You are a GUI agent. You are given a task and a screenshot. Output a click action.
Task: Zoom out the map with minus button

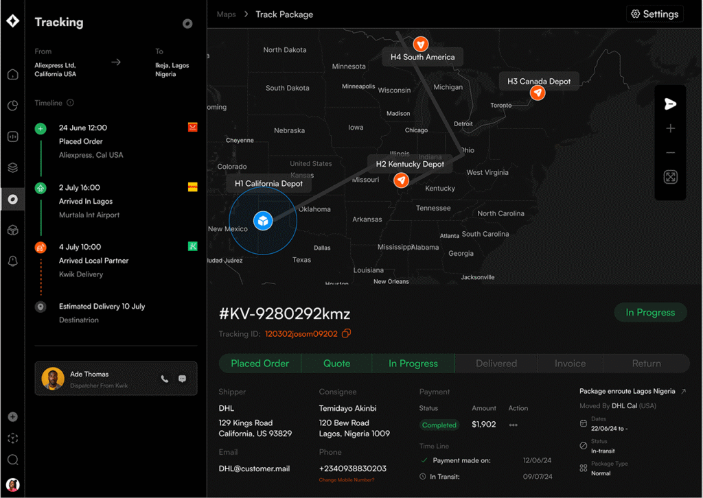pos(671,153)
